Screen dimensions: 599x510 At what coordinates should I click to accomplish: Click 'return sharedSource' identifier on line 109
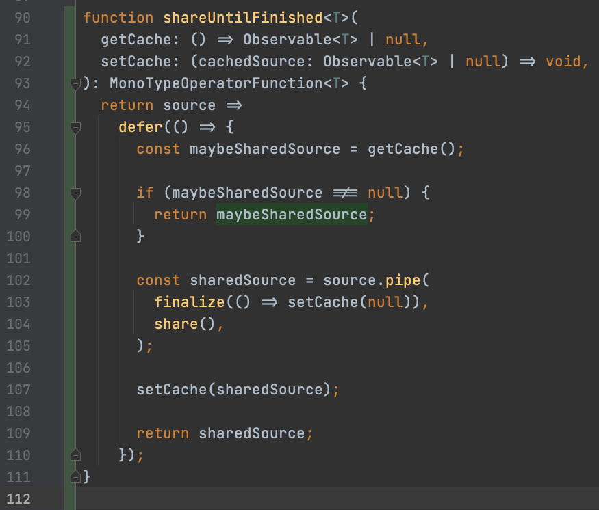252,433
